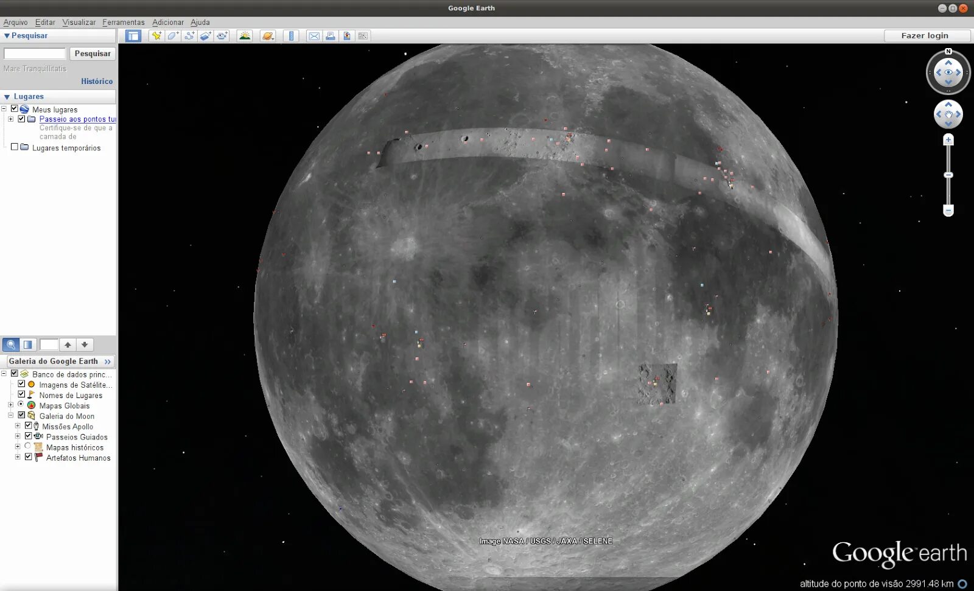The height and width of the screenshot is (591, 974).
Task: Add an image overlay from the toolbar
Action: click(x=206, y=36)
